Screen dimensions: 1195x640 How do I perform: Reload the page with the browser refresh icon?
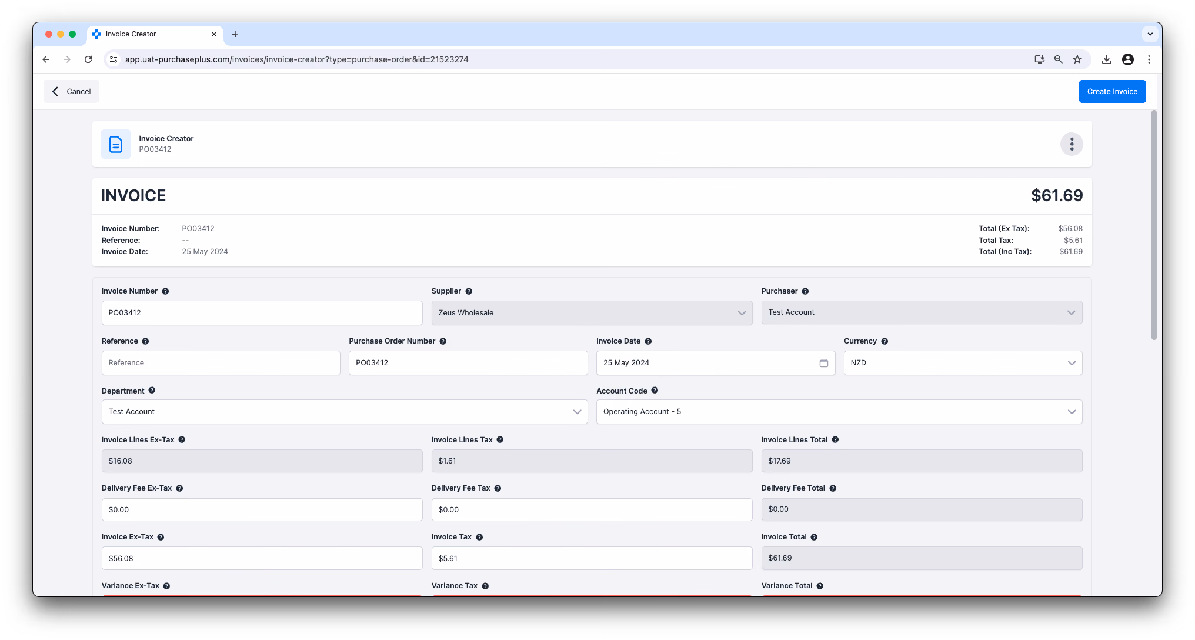click(88, 59)
